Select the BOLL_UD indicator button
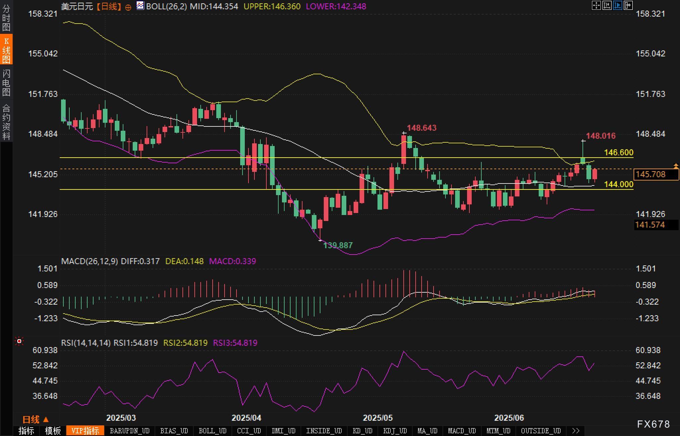Image resolution: width=680 pixels, height=436 pixels. (212, 431)
